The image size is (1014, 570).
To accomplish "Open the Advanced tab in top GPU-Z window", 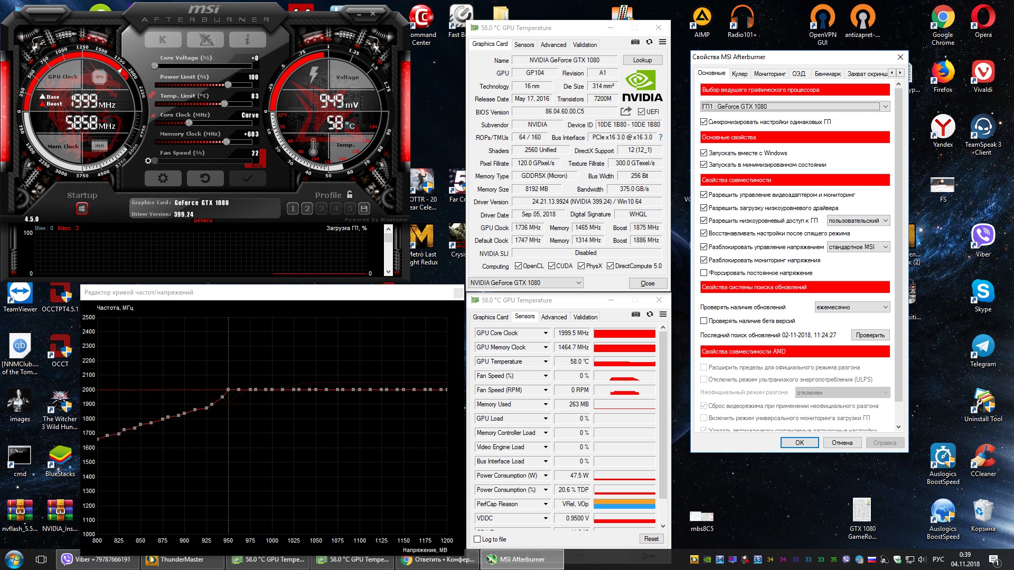I will (553, 45).
